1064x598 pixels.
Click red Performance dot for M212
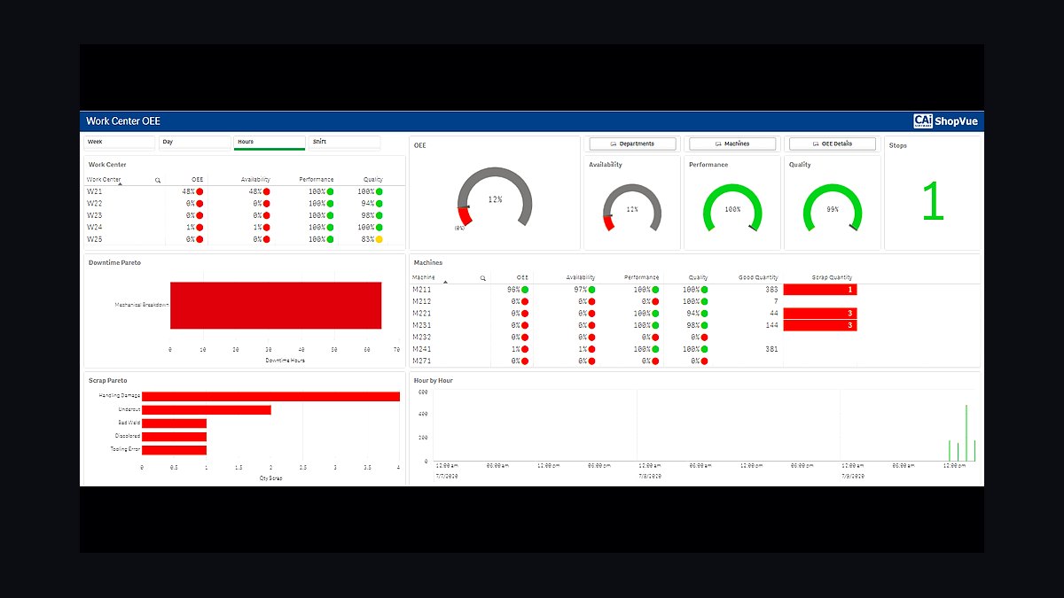655,302
